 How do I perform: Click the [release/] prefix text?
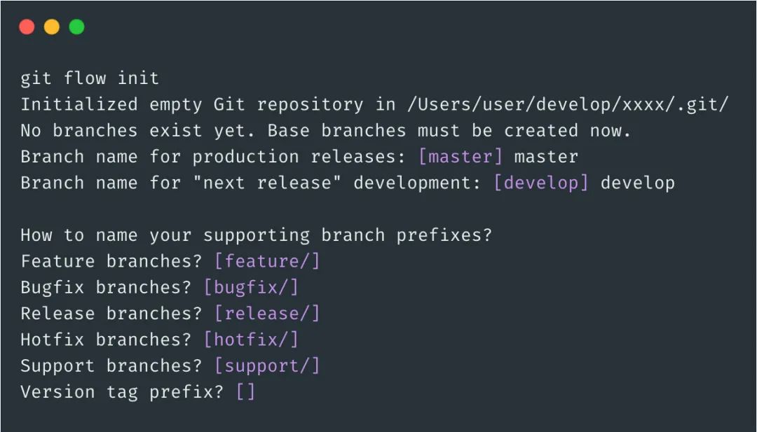267,314
